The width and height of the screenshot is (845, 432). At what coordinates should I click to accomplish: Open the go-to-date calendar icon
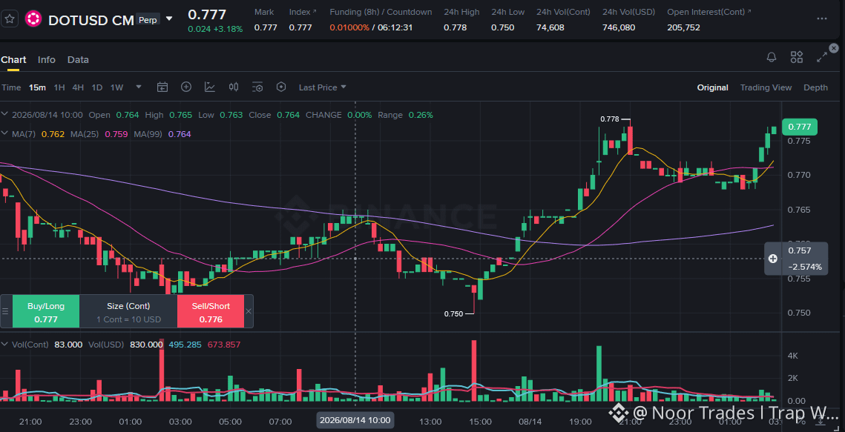point(162,87)
